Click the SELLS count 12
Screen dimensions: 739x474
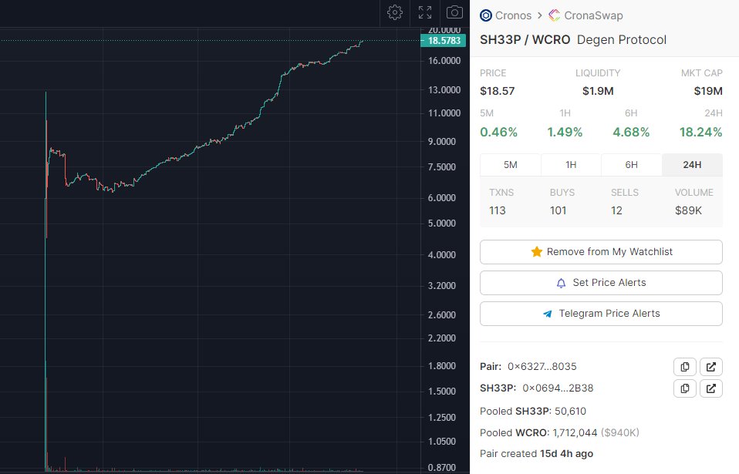pyautogui.click(x=616, y=210)
